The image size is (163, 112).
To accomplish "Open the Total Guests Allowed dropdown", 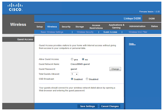I will click(x=74, y=74).
